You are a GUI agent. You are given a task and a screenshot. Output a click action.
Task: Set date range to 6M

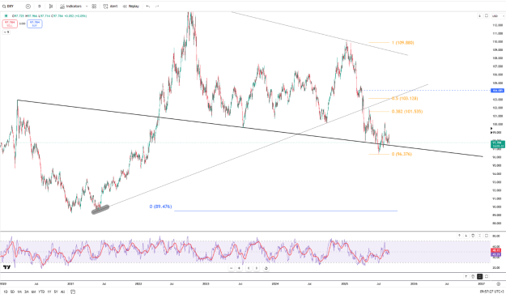click(33, 292)
